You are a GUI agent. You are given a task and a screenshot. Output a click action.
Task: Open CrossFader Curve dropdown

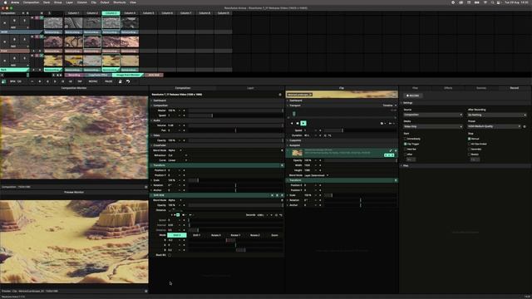(x=178, y=160)
